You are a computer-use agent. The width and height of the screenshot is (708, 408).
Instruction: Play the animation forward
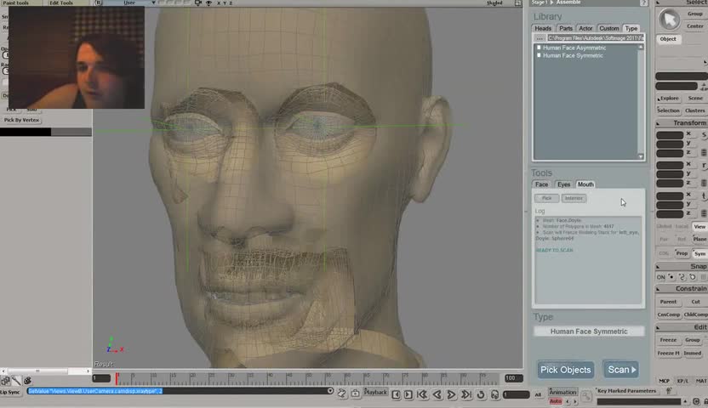451,394
